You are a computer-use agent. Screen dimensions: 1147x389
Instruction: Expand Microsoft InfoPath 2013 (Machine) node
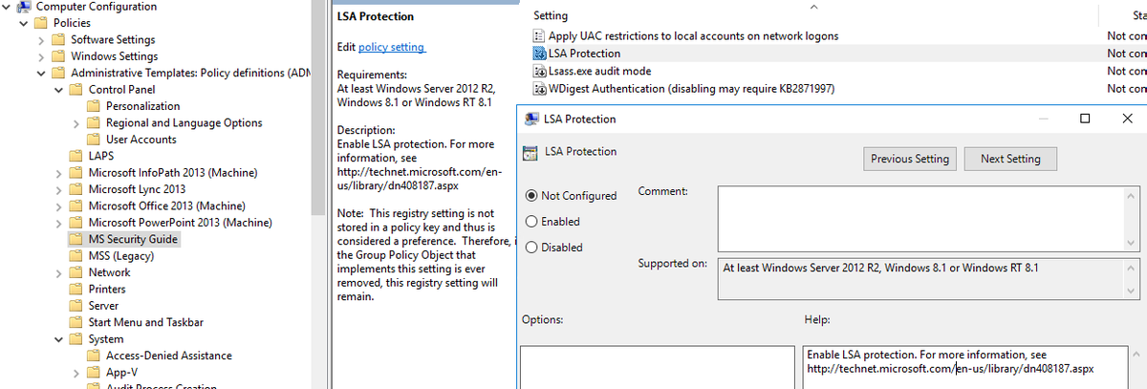click(58, 173)
